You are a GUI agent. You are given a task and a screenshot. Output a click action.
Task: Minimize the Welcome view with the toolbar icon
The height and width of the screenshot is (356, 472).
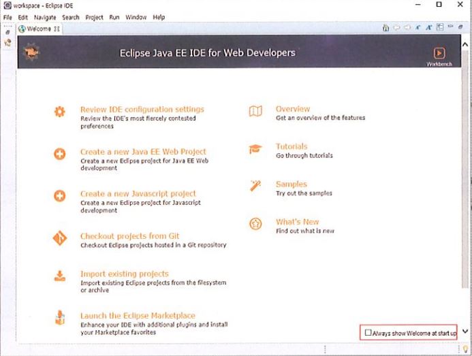[x=450, y=27]
